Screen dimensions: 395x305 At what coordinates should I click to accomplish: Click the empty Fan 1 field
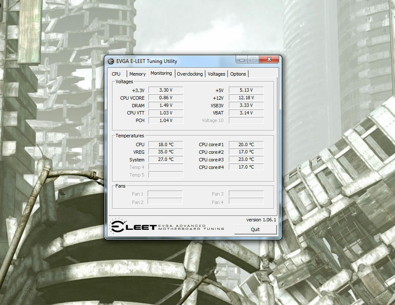[165, 194]
